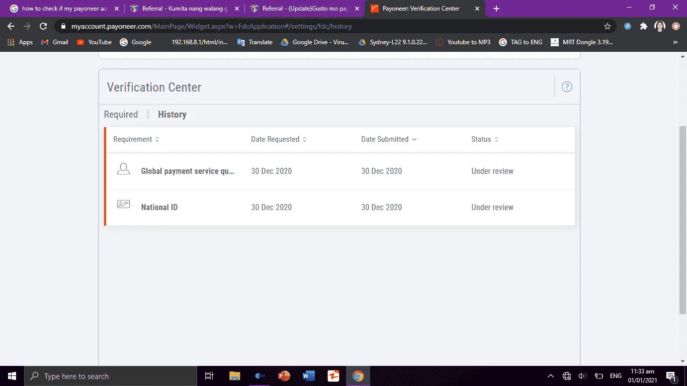The height and width of the screenshot is (386, 687).
Task: Open PowerPoint from the taskbar
Action: click(284, 376)
